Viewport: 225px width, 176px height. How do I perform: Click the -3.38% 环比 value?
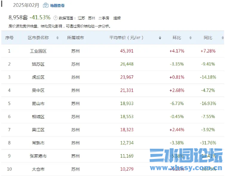pyautogui.click(x=177, y=143)
